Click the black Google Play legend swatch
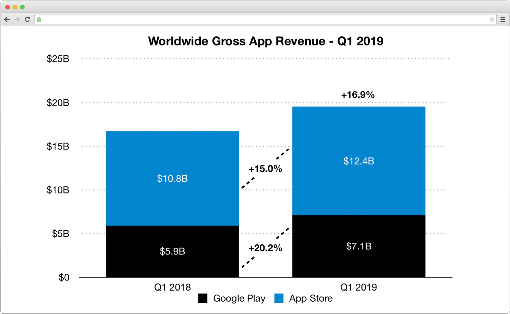510x314 pixels. click(x=203, y=298)
